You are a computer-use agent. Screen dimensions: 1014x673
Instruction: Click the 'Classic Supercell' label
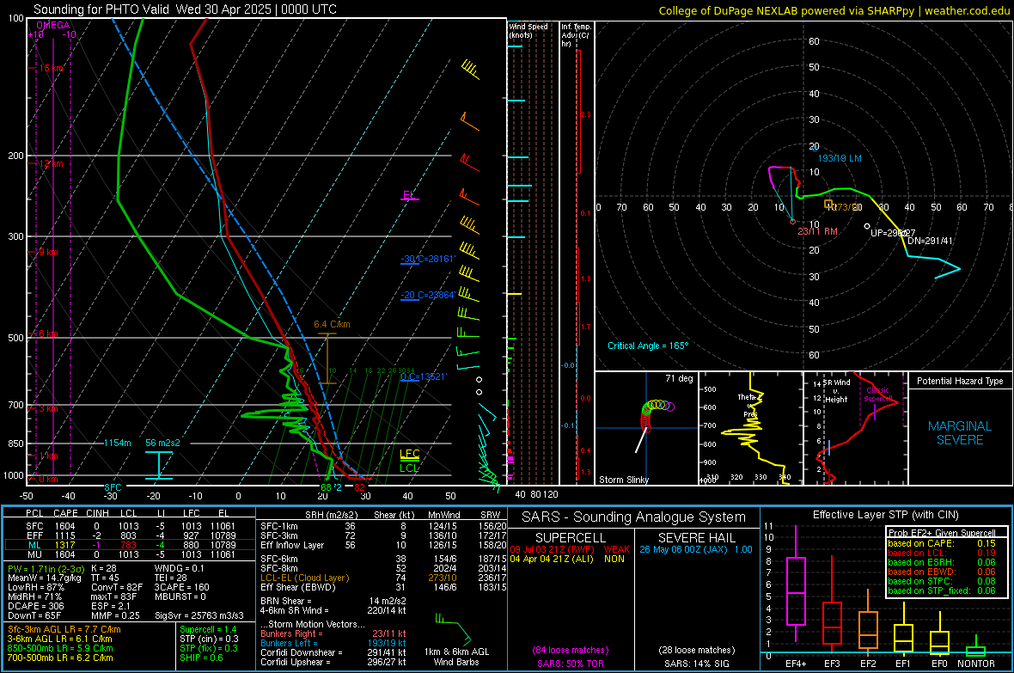(x=877, y=395)
